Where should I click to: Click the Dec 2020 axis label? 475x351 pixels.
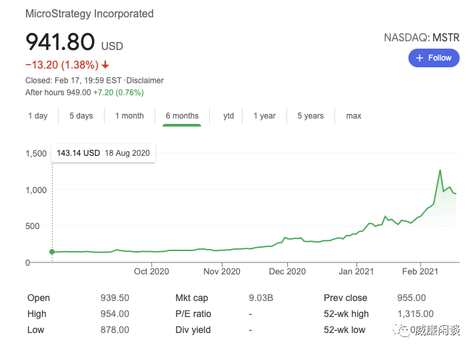pyautogui.click(x=287, y=271)
